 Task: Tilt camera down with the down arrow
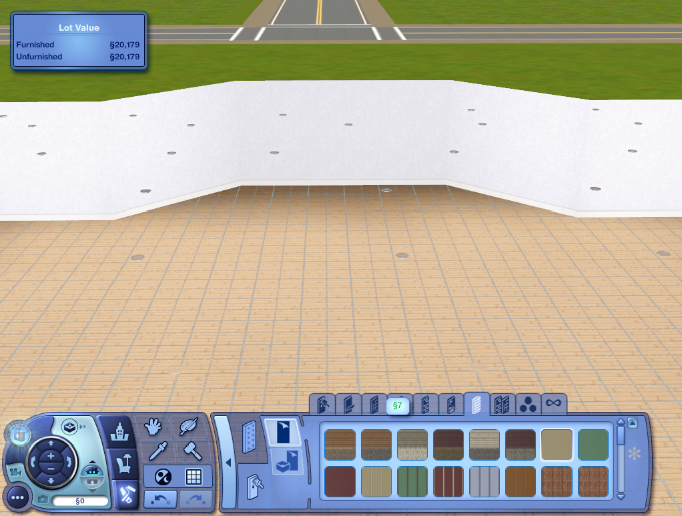[51, 481]
